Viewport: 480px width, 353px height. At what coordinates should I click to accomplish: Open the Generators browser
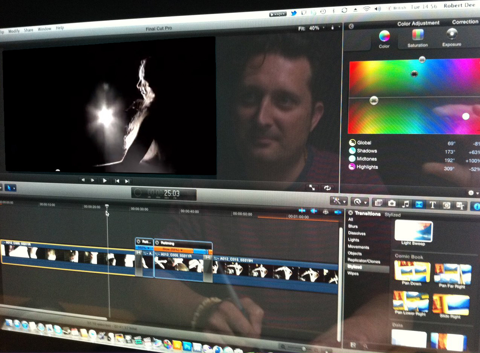click(446, 205)
